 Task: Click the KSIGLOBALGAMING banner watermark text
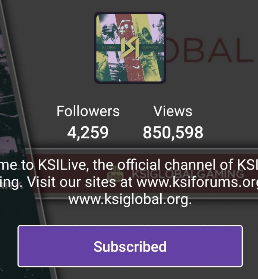[x=188, y=173]
